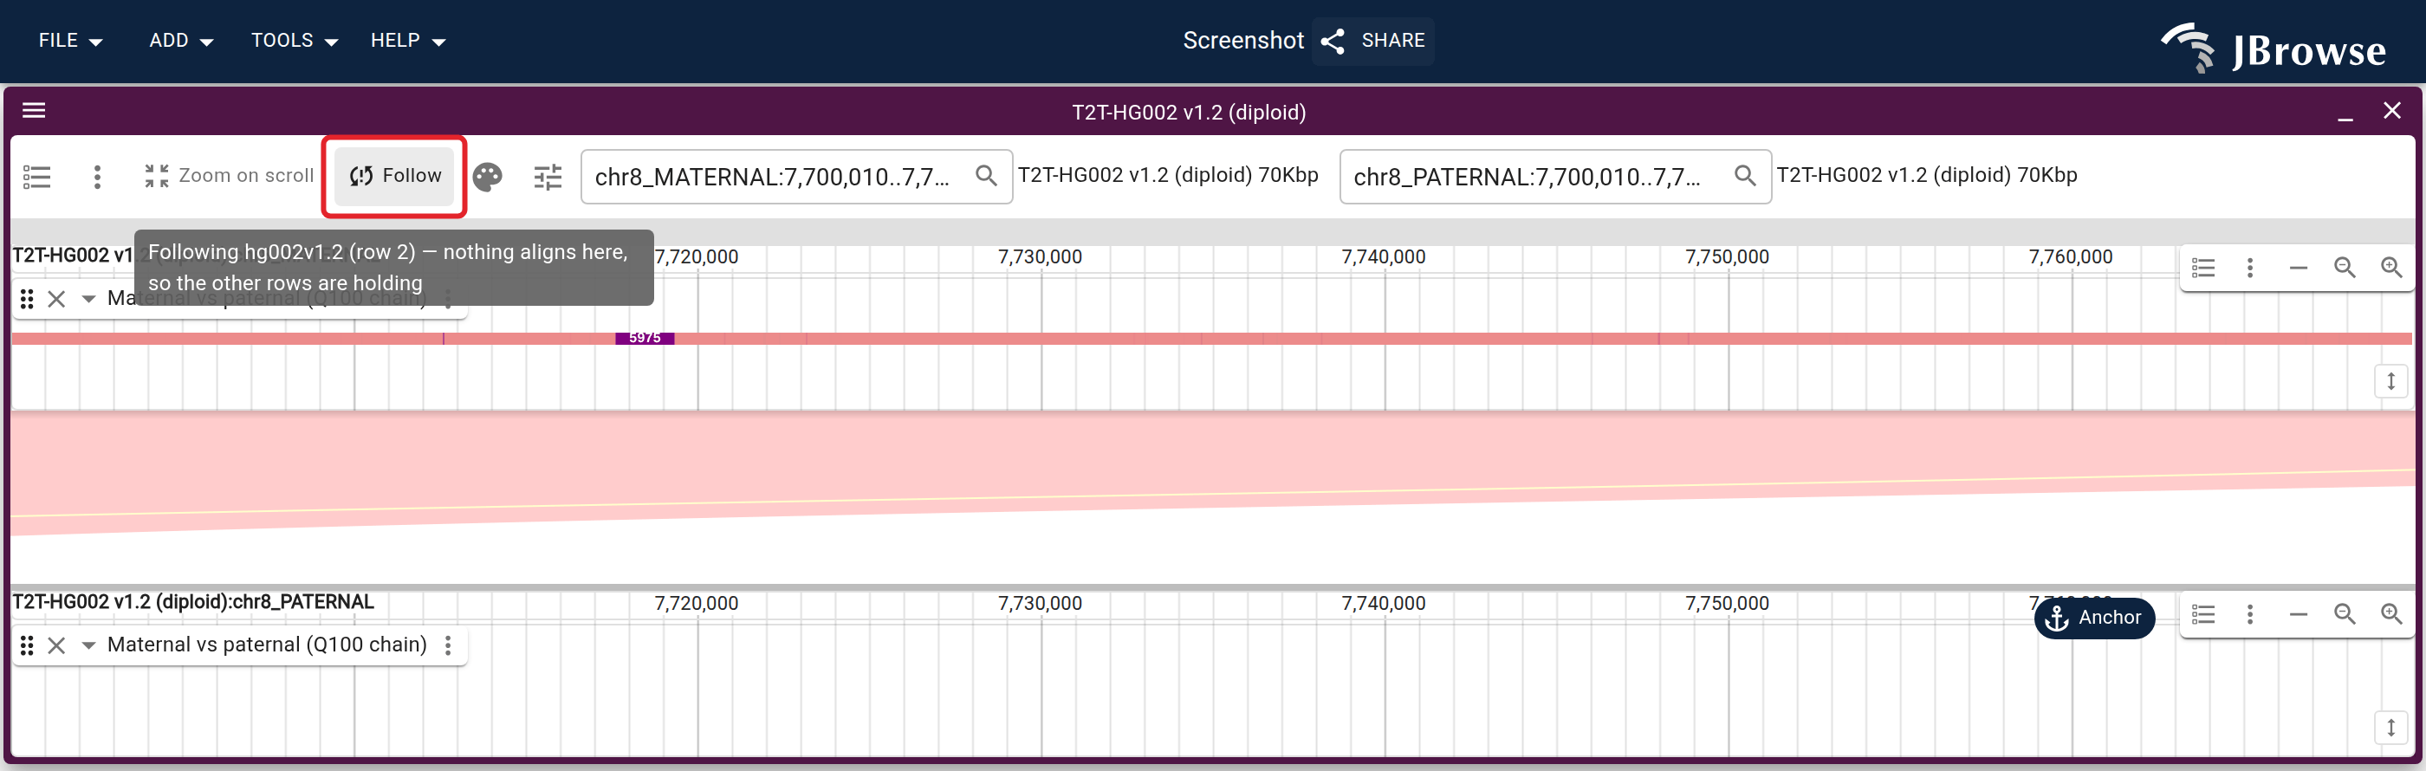2426x771 pixels.
Task: Click the minus icon in maternal row controls
Action: coord(2298,269)
